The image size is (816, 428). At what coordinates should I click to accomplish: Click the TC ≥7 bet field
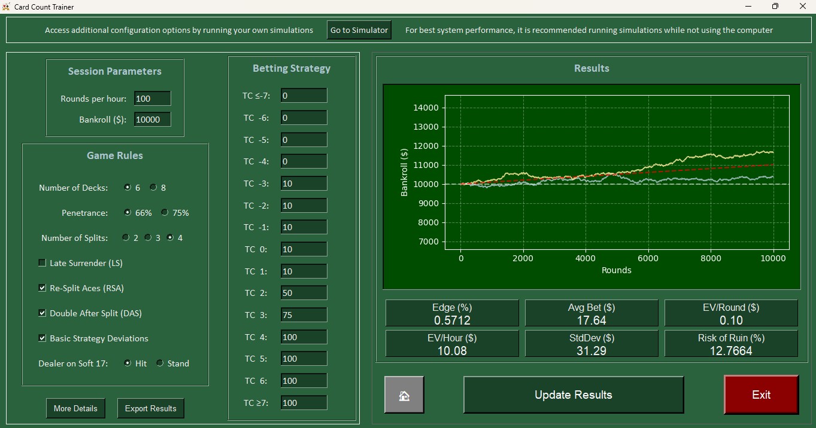304,403
